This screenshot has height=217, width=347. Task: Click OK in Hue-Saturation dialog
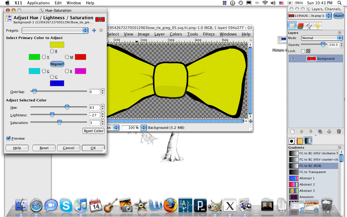pyautogui.click(x=93, y=148)
